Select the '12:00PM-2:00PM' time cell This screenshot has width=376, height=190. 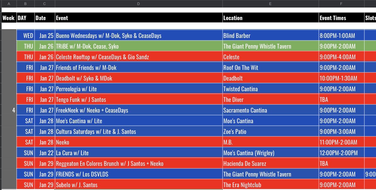[341, 153]
